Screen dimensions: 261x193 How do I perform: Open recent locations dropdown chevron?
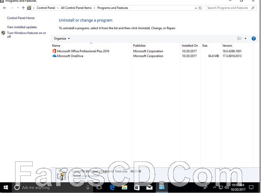point(18,8)
